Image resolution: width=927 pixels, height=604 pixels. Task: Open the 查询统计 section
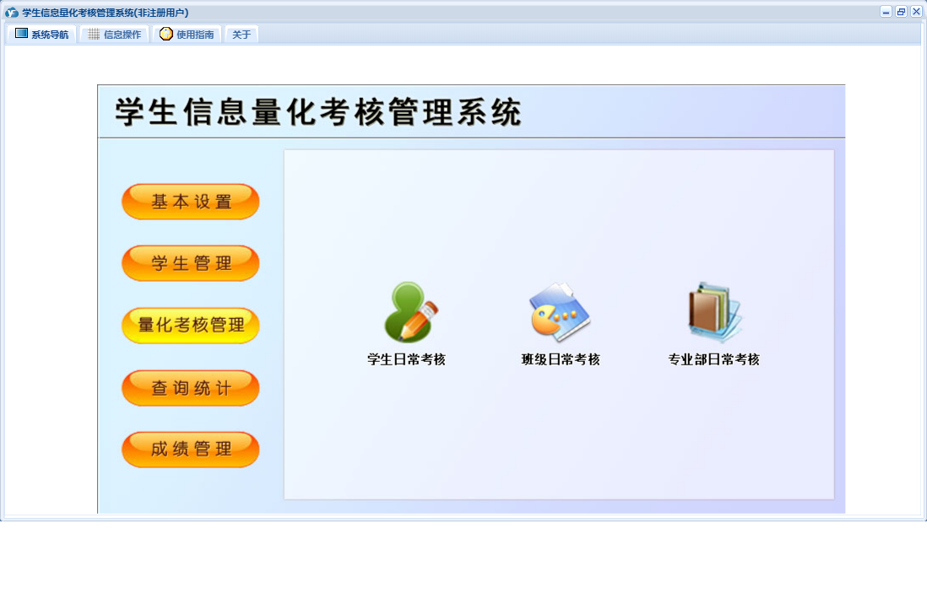[190, 388]
